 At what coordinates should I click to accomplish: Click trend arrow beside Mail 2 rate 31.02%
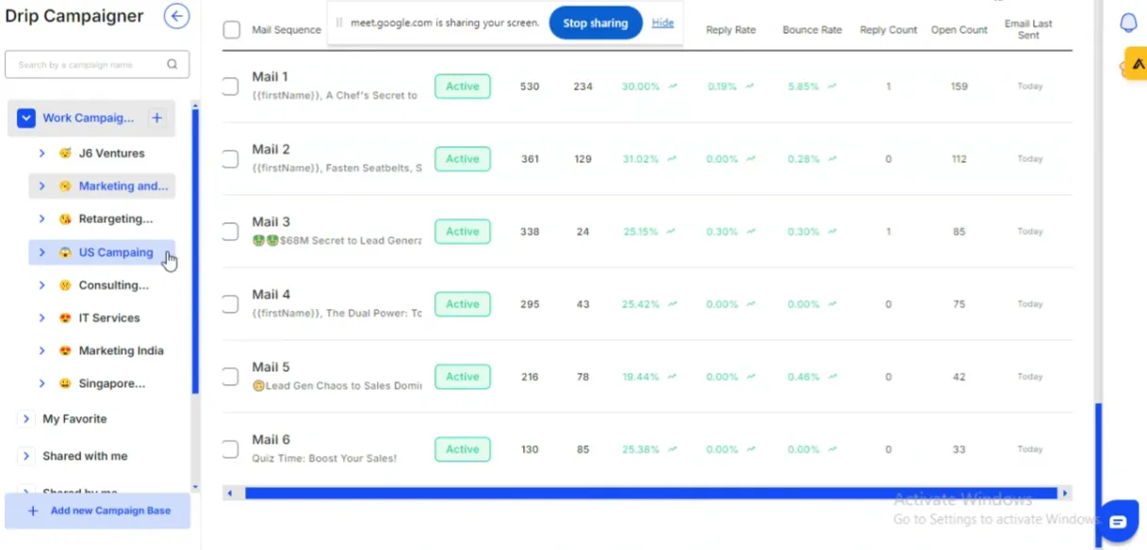673,158
